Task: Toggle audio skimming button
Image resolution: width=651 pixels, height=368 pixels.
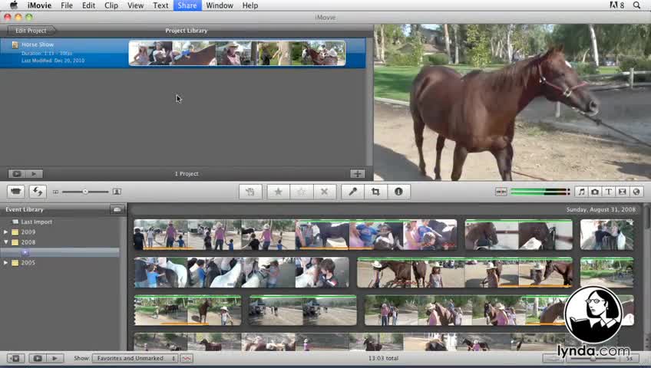Action: click(501, 192)
